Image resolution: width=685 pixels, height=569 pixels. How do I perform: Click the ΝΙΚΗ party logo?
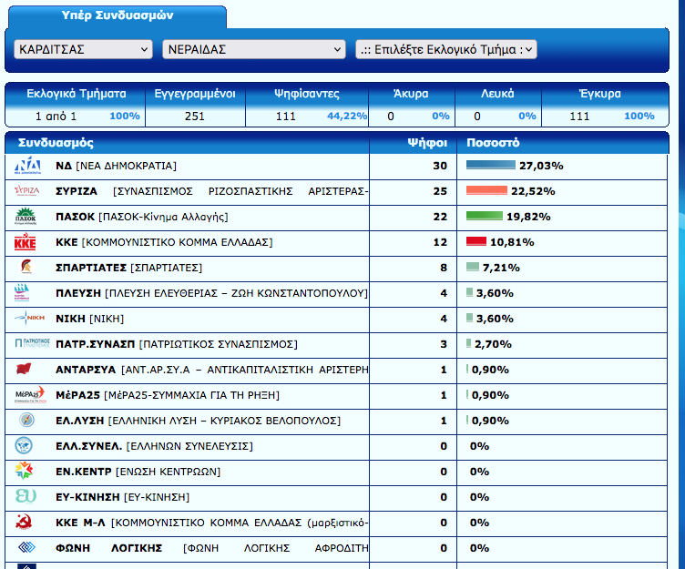[x=27, y=319]
